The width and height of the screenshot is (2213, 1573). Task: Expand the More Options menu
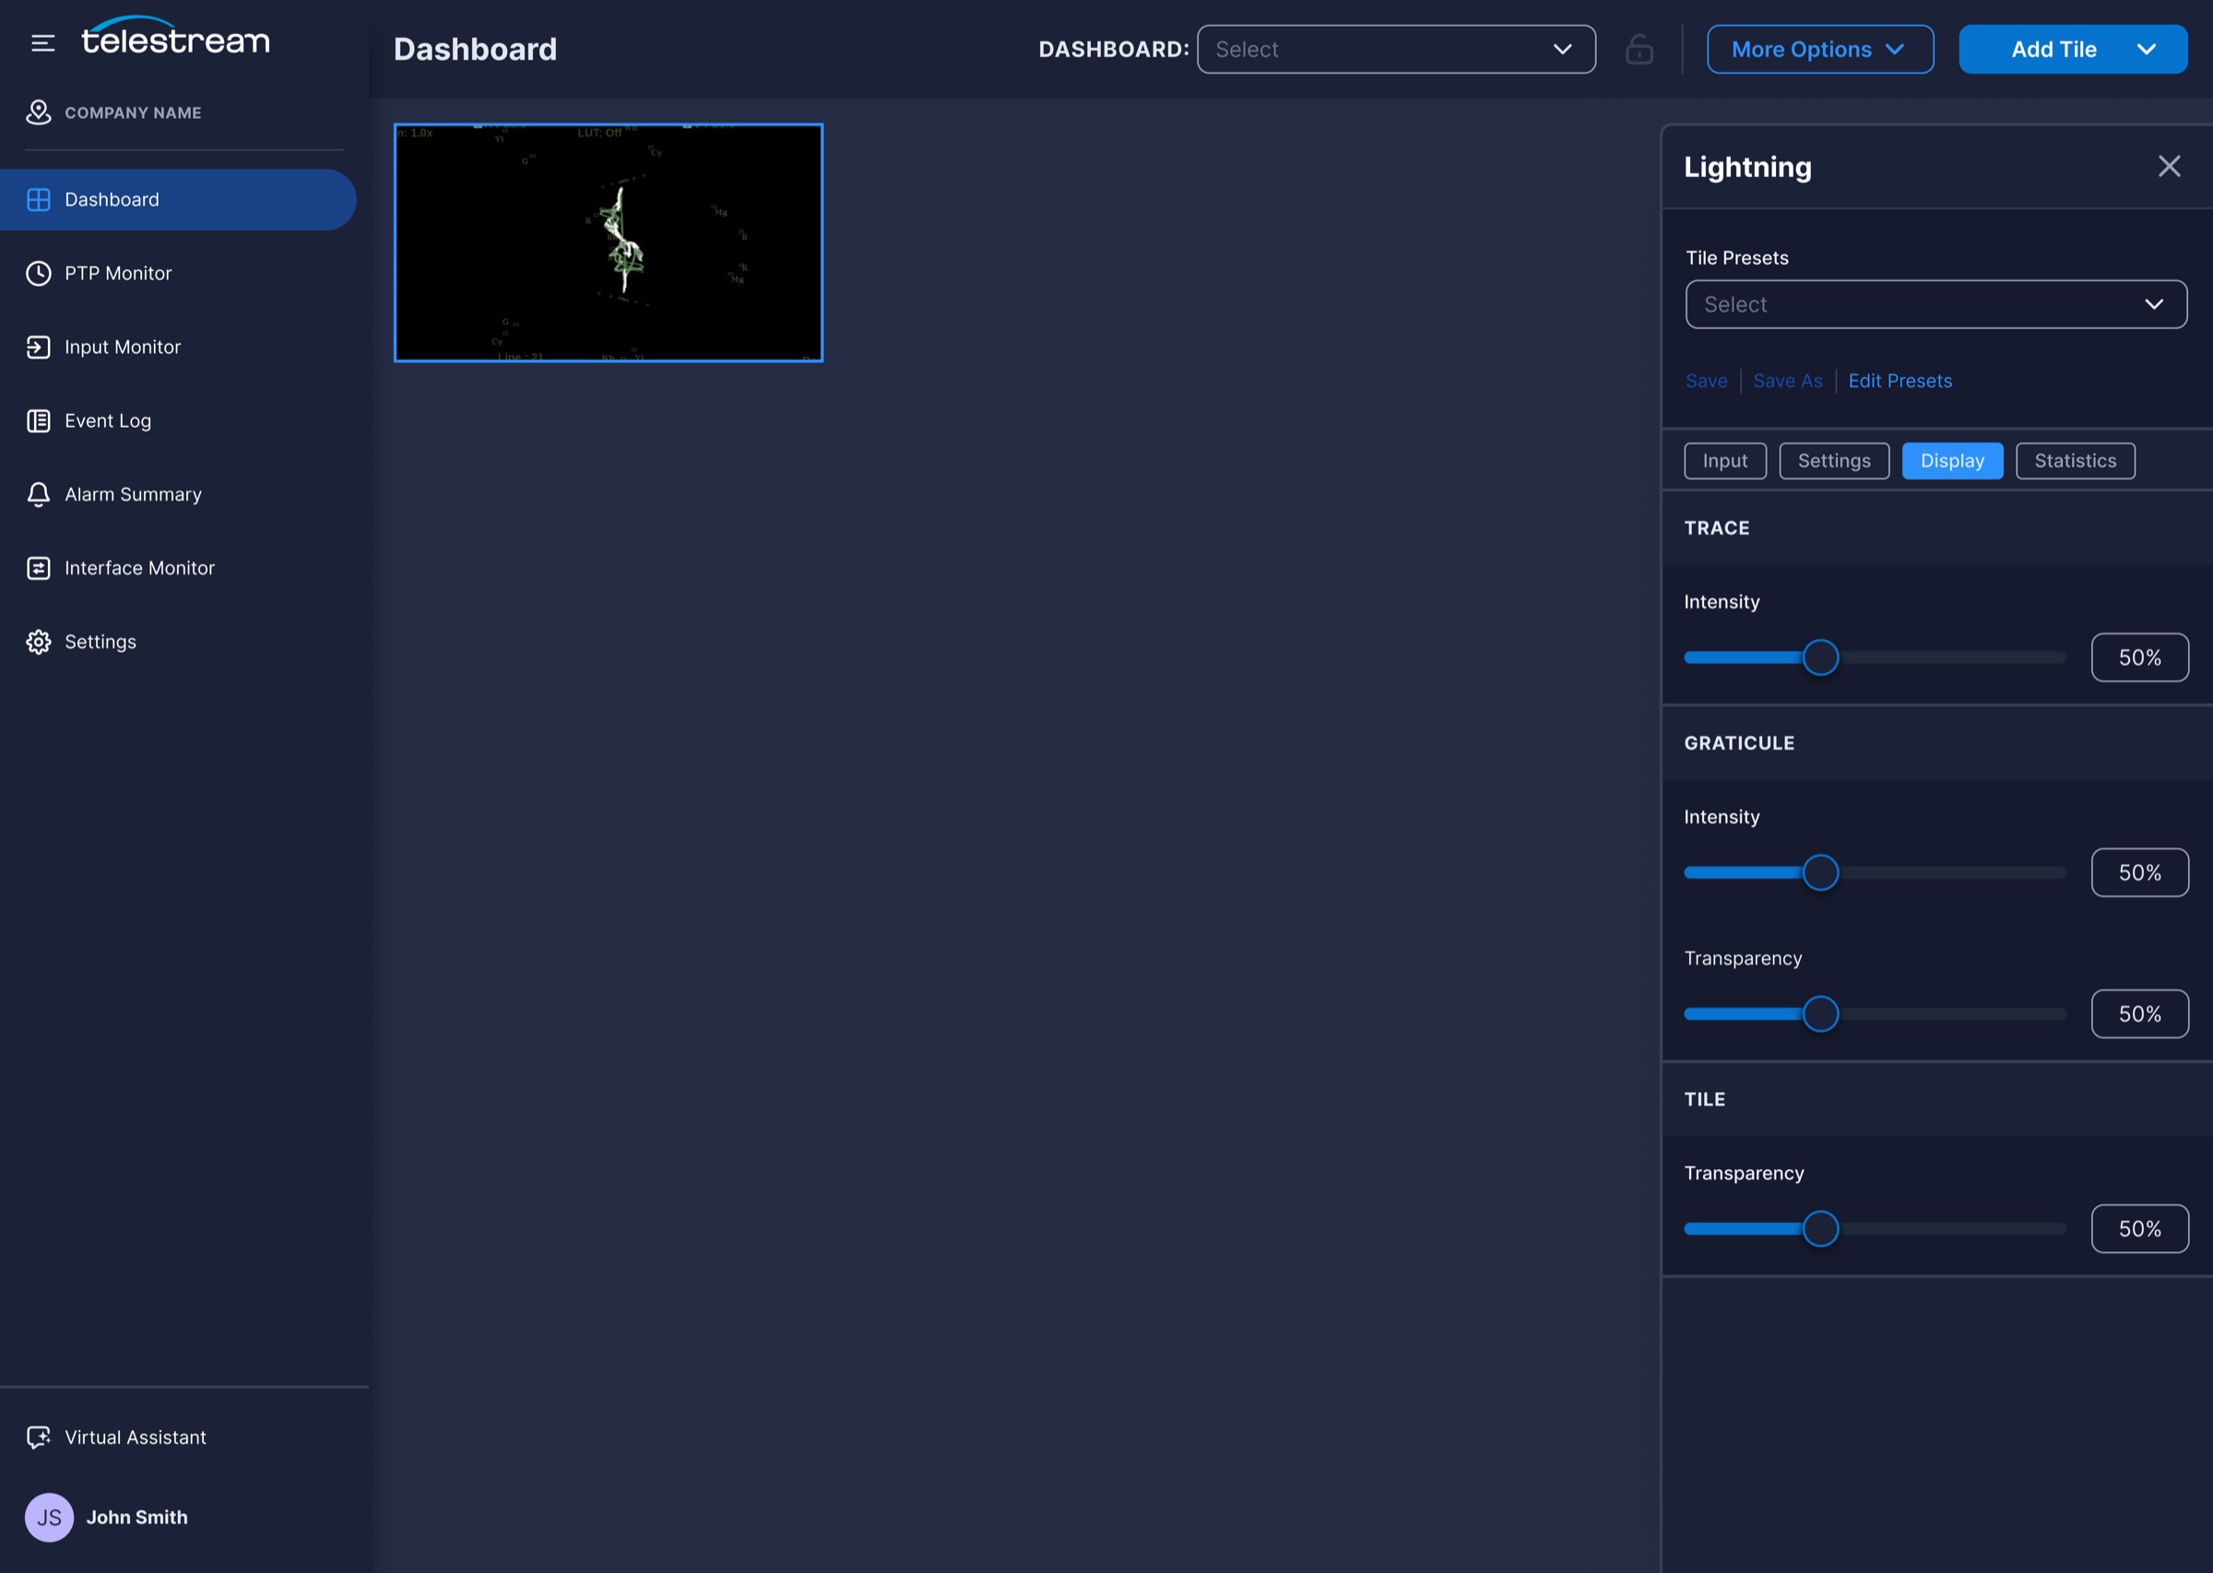[x=1820, y=50]
